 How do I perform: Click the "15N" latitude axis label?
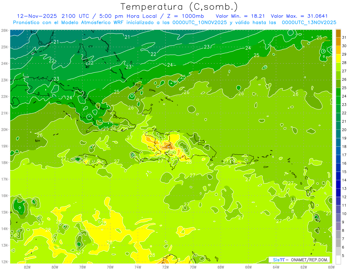coord(4,212)
